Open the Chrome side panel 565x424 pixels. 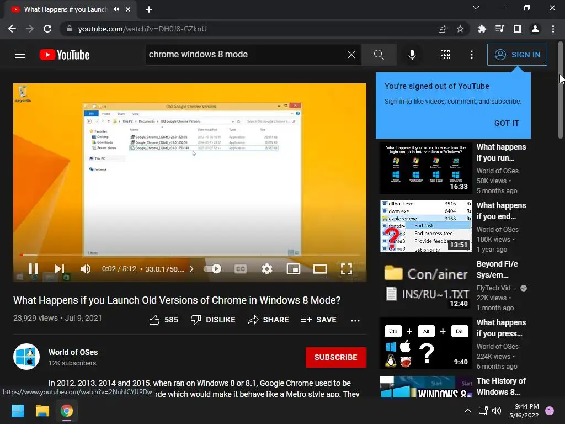(518, 29)
